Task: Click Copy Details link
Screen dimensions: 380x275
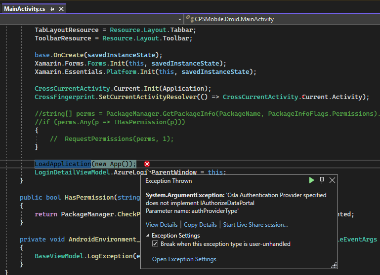Action: tap(200, 225)
